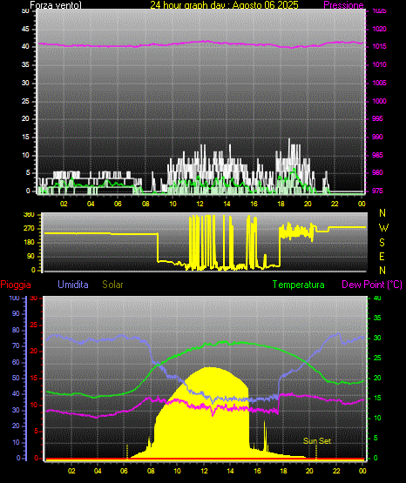Click the Pressione legend label
Viewport: 406px width, 483px height.
(x=343, y=5)
